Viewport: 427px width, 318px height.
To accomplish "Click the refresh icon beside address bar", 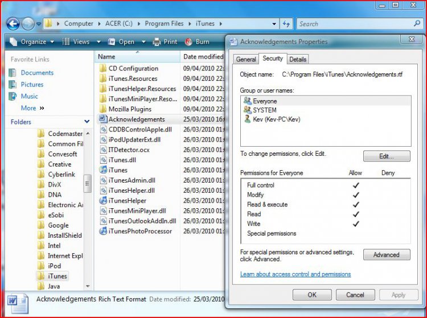I will [x=286, y=24].
